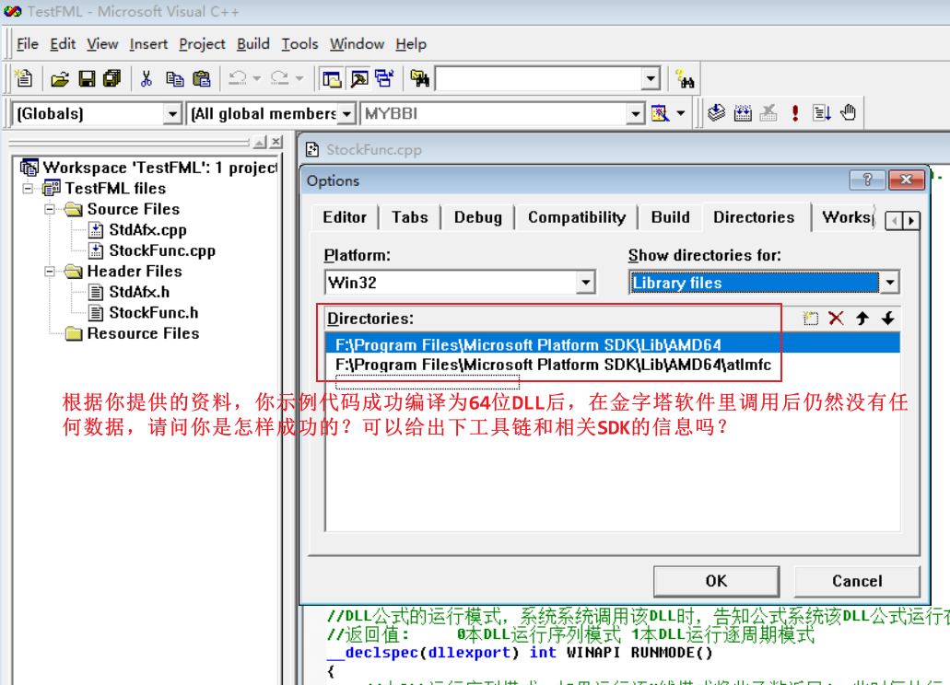Toggle the Workspace window icon
Viewport: 950px width, 685px height.
pos(332,78)
